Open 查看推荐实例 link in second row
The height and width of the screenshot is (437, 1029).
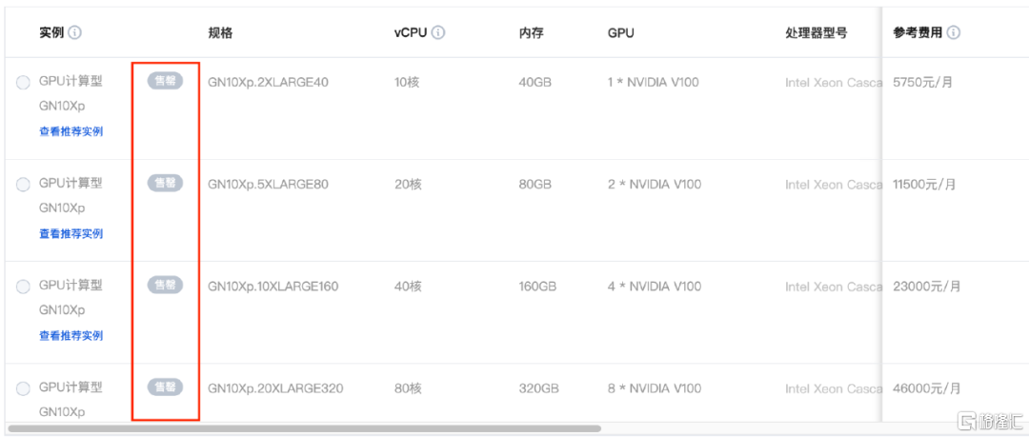tap(71, 233)
